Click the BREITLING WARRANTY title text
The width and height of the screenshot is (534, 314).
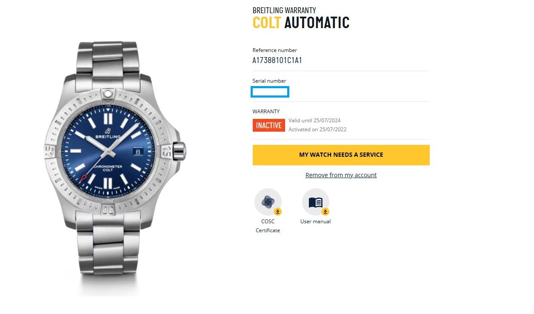(284, 10)
